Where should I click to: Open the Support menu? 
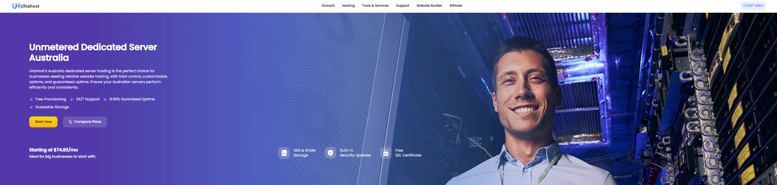[402, 5]
